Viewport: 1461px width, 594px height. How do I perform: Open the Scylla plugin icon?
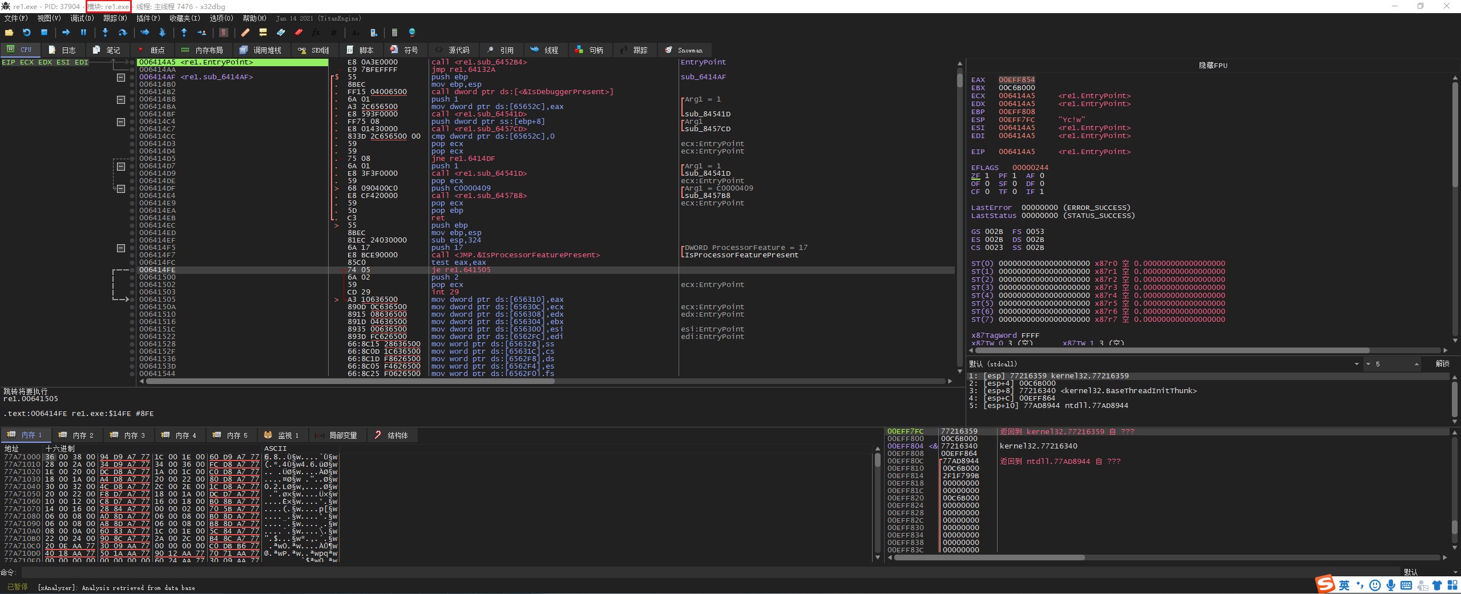(224, 33)
